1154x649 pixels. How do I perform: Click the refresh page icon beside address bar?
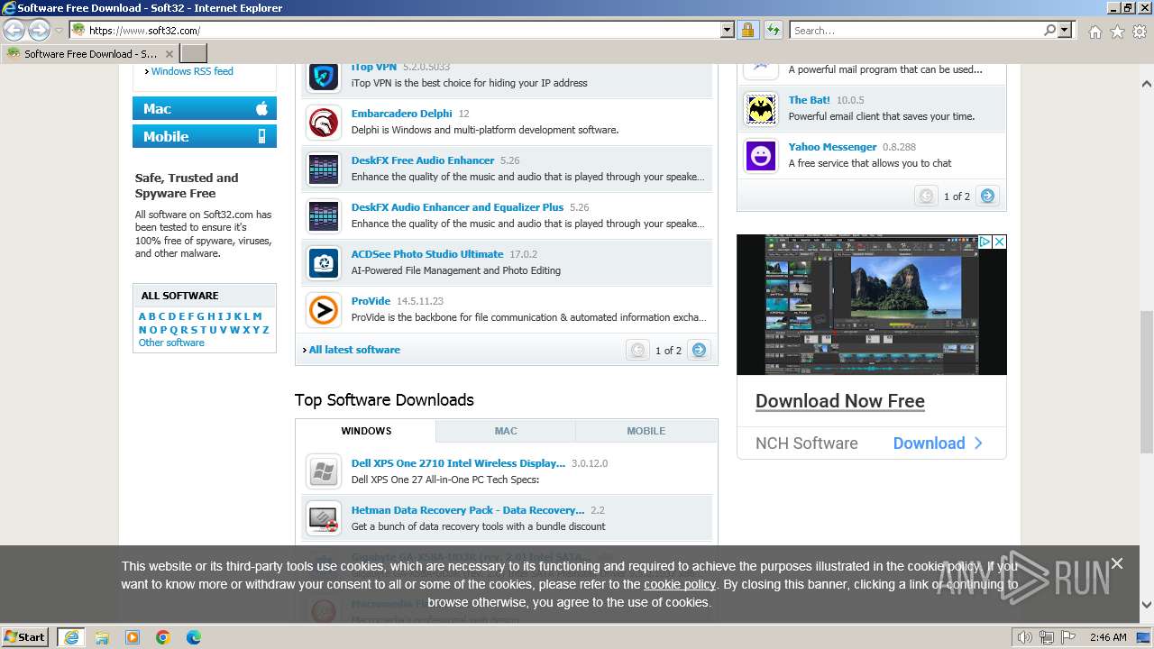click(x=773, y=30)
